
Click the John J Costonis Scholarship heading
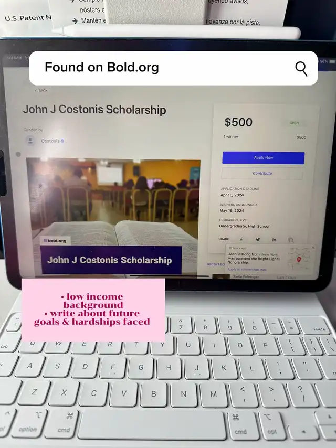click(x=94, y=110)
